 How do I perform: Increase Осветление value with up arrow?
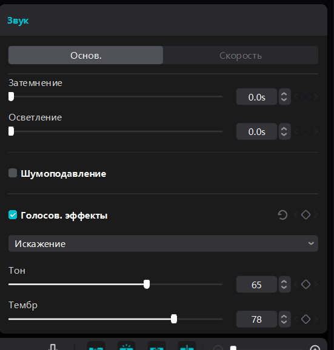284,129
